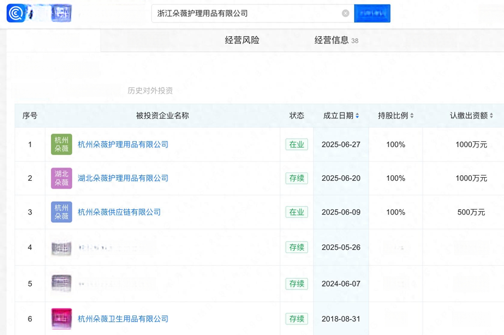Click the blue 杭州朵薇 logo in row 3
The width and height of the screenshot is (504, 335).
[62, 212]
